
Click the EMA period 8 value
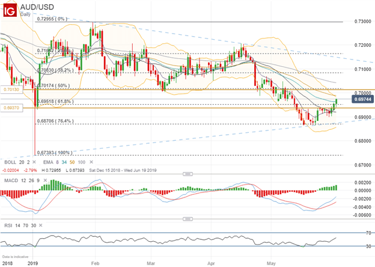(x=58, y=162)
